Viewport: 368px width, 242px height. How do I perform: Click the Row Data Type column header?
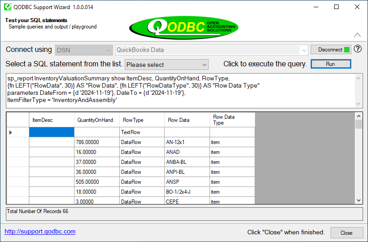[232, 120]
